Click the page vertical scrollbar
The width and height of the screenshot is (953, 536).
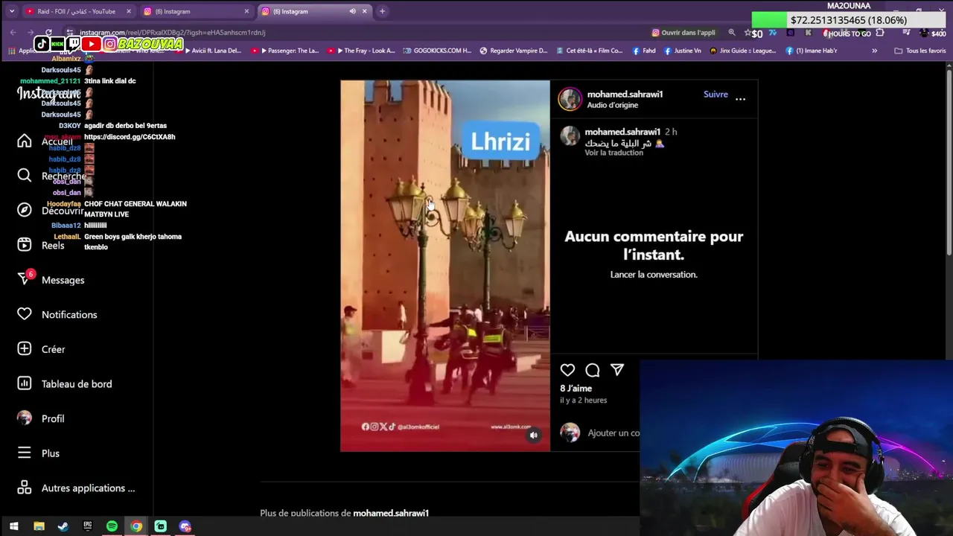(x=949, y=164)
